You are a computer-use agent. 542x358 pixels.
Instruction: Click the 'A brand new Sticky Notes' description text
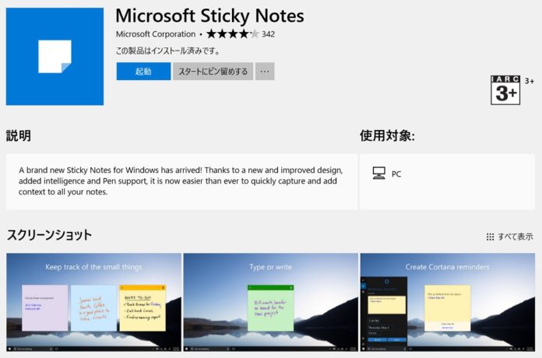pos(181,181)
